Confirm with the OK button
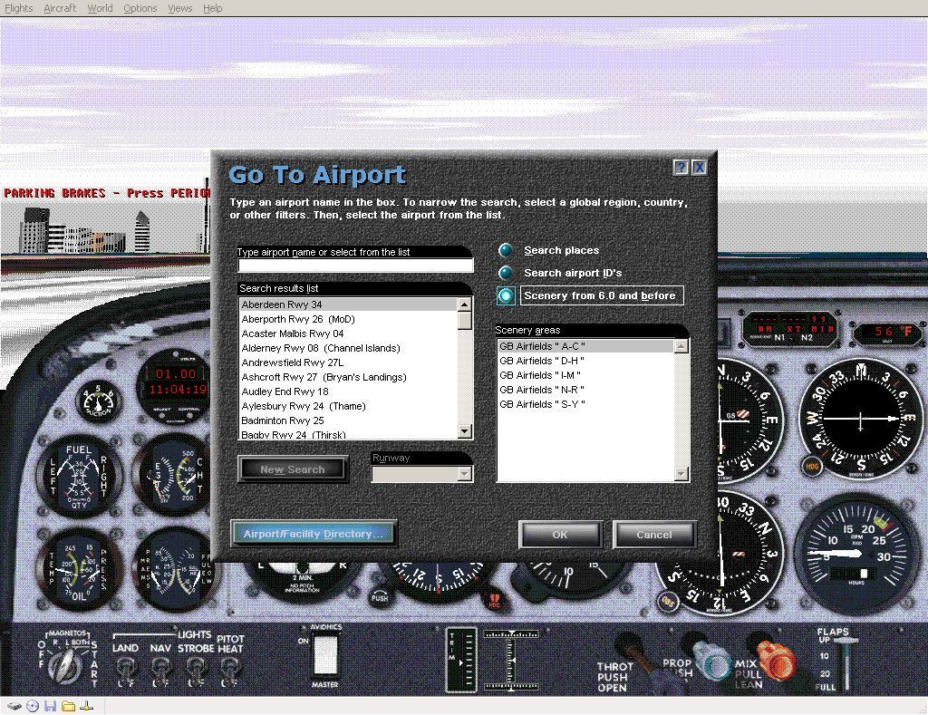Screen dimensions: 928x715 pos(560,535)
